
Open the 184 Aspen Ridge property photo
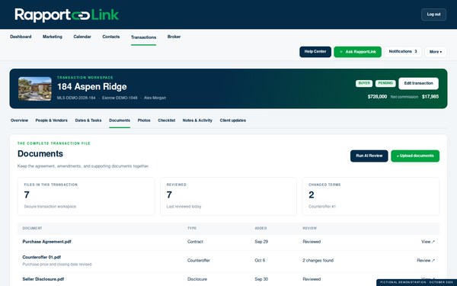tap(35, 88)
